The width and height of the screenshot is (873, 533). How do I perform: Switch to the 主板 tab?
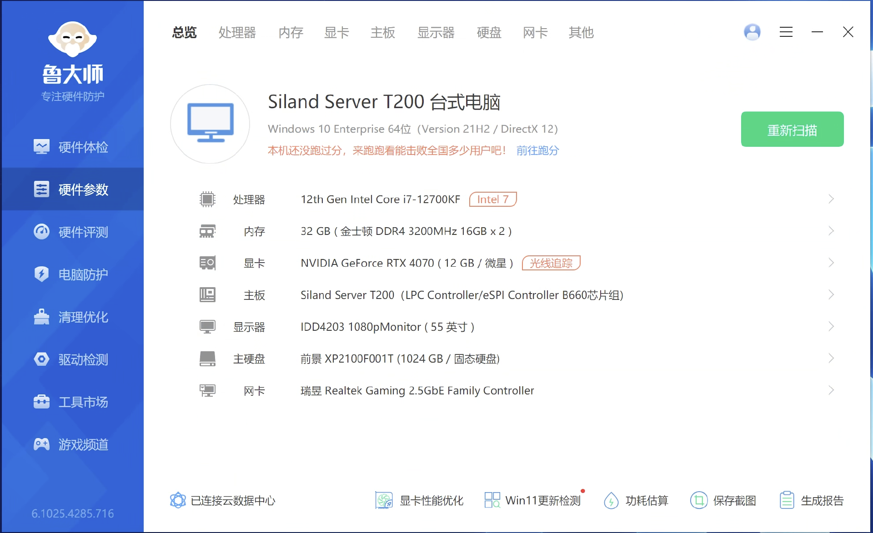click(x=383, y=32)
